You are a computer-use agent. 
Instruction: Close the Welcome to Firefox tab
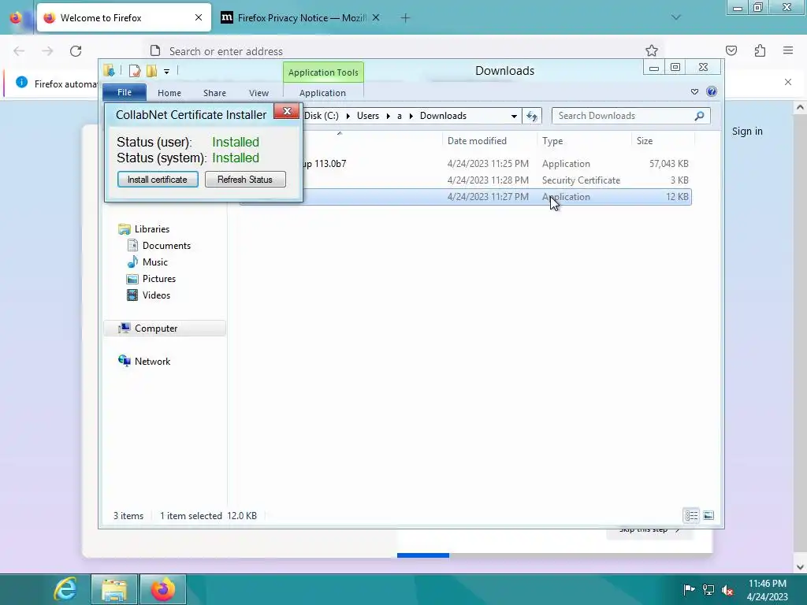(x=199, y=17)
